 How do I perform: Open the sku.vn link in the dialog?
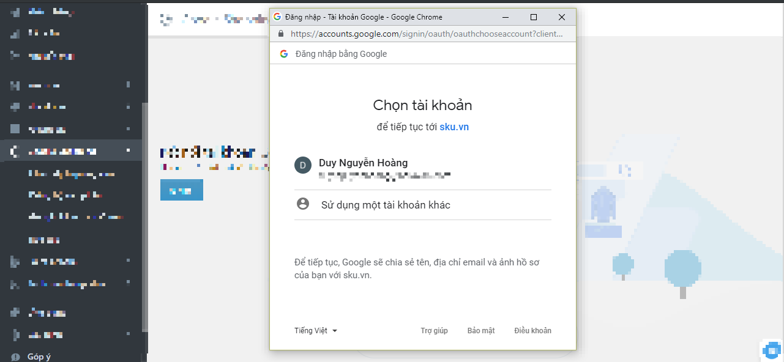point(454,127)
